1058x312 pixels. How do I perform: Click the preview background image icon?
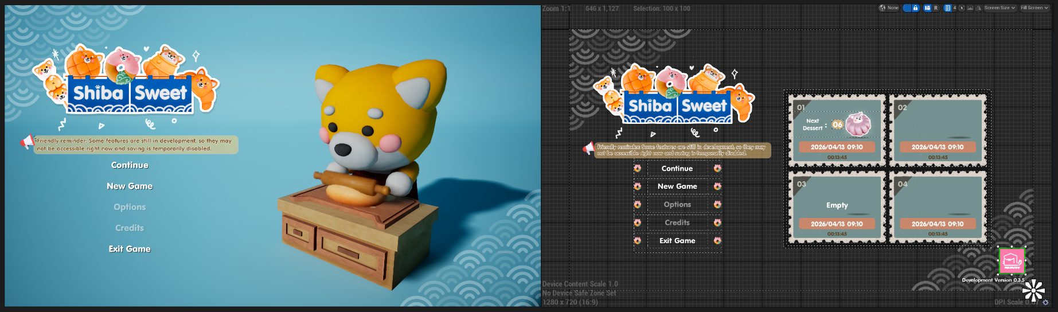pos(970,8)
